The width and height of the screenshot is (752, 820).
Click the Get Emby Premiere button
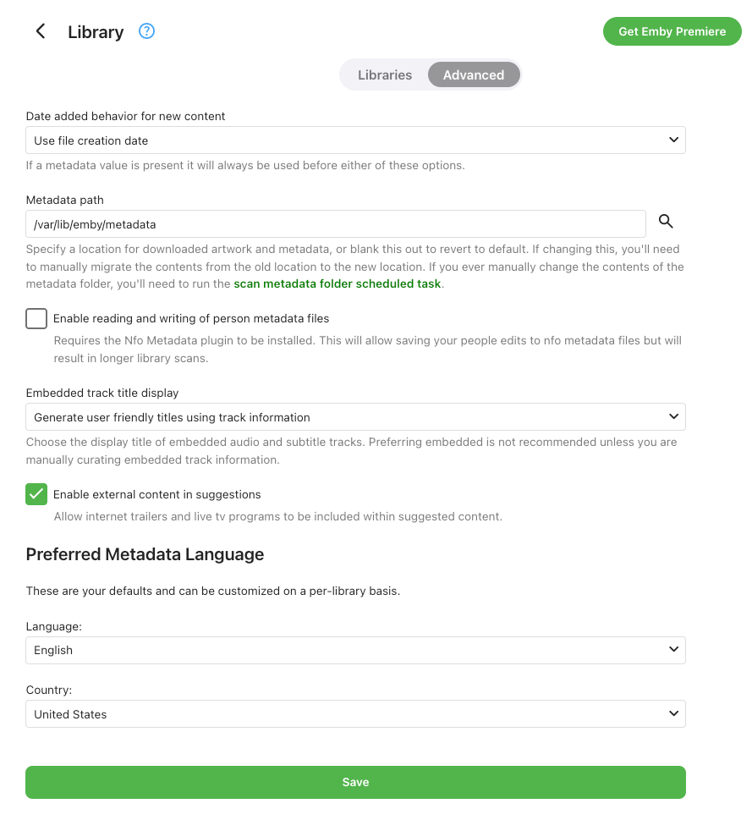point(672,32)
